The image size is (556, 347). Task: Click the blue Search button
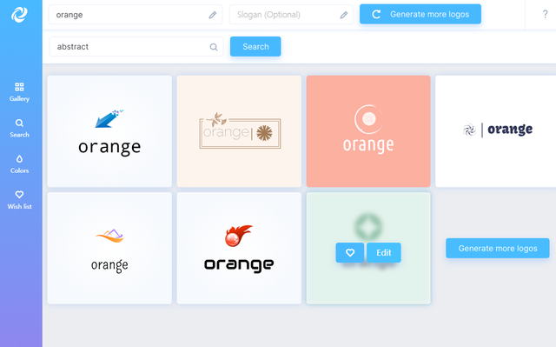click(255, 46)
